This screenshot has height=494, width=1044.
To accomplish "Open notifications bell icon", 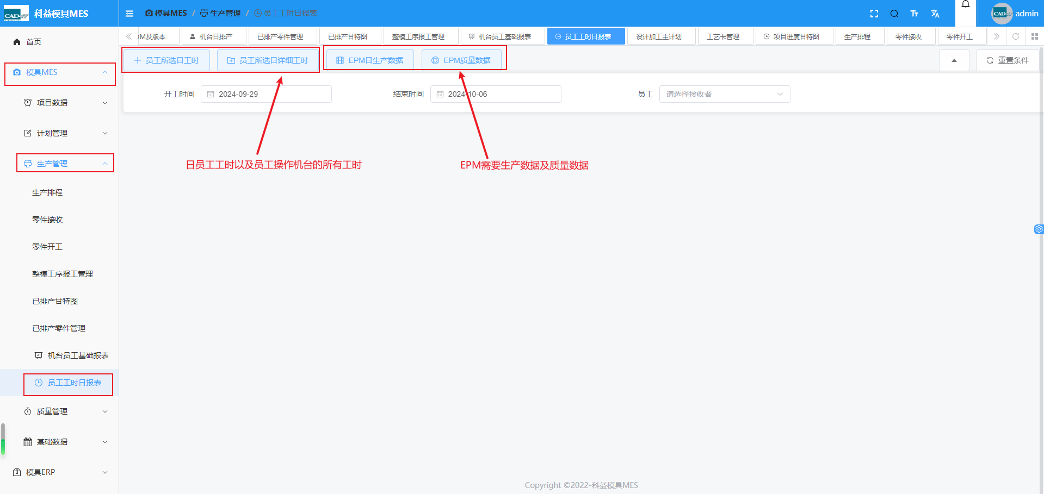I will coord(966,5).
